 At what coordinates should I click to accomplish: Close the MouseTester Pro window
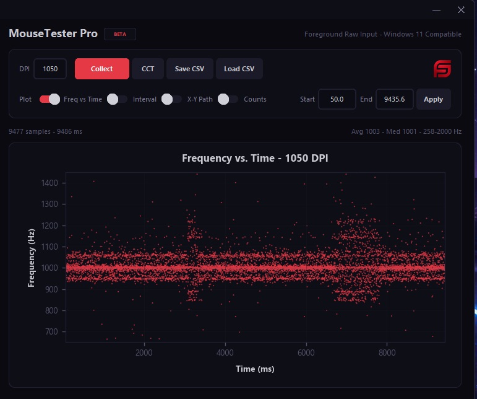pos(461,10)
